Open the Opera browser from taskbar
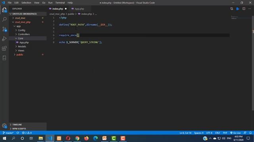 click(x=68, y=138)
